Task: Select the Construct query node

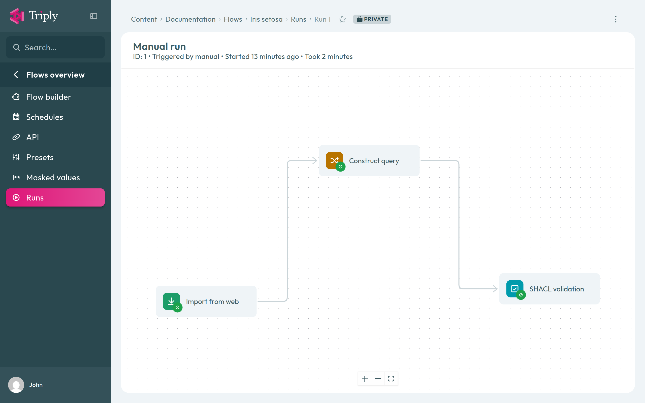Action: click(369, 160)
